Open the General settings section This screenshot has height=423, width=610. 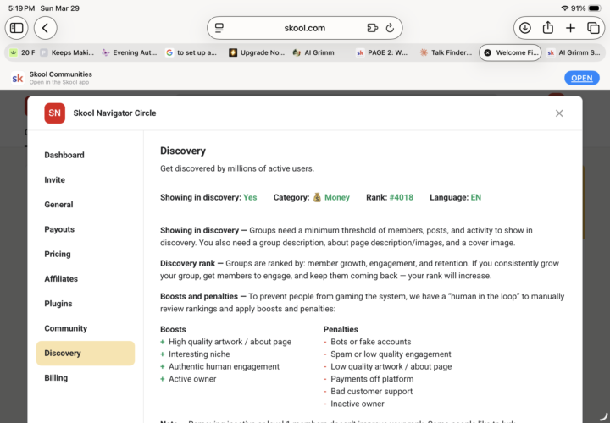58,205
